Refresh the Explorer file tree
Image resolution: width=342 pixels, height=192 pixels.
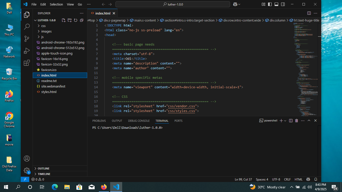pyautogui.click(x=75, y=20)
